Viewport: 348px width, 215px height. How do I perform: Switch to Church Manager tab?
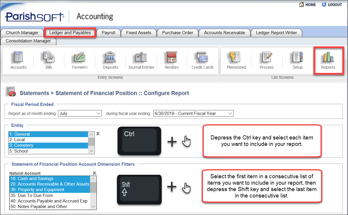click(x=22, y=33)
